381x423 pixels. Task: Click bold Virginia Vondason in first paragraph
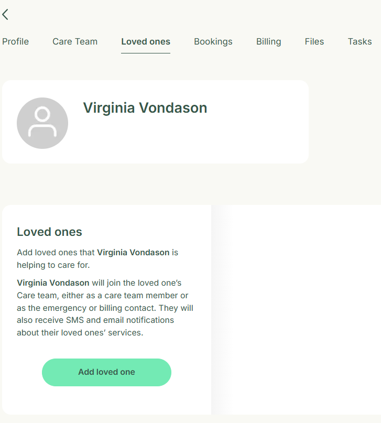coord(133,252)
